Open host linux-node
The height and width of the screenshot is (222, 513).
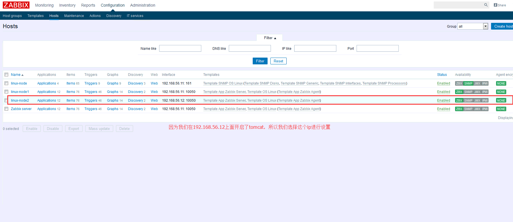click(19, 83)
